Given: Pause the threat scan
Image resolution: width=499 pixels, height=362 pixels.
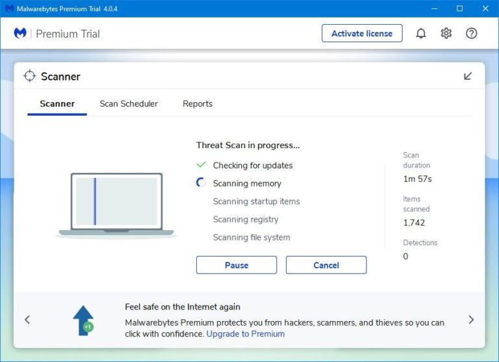Looking at the screenshot, I should coord(237,265).
